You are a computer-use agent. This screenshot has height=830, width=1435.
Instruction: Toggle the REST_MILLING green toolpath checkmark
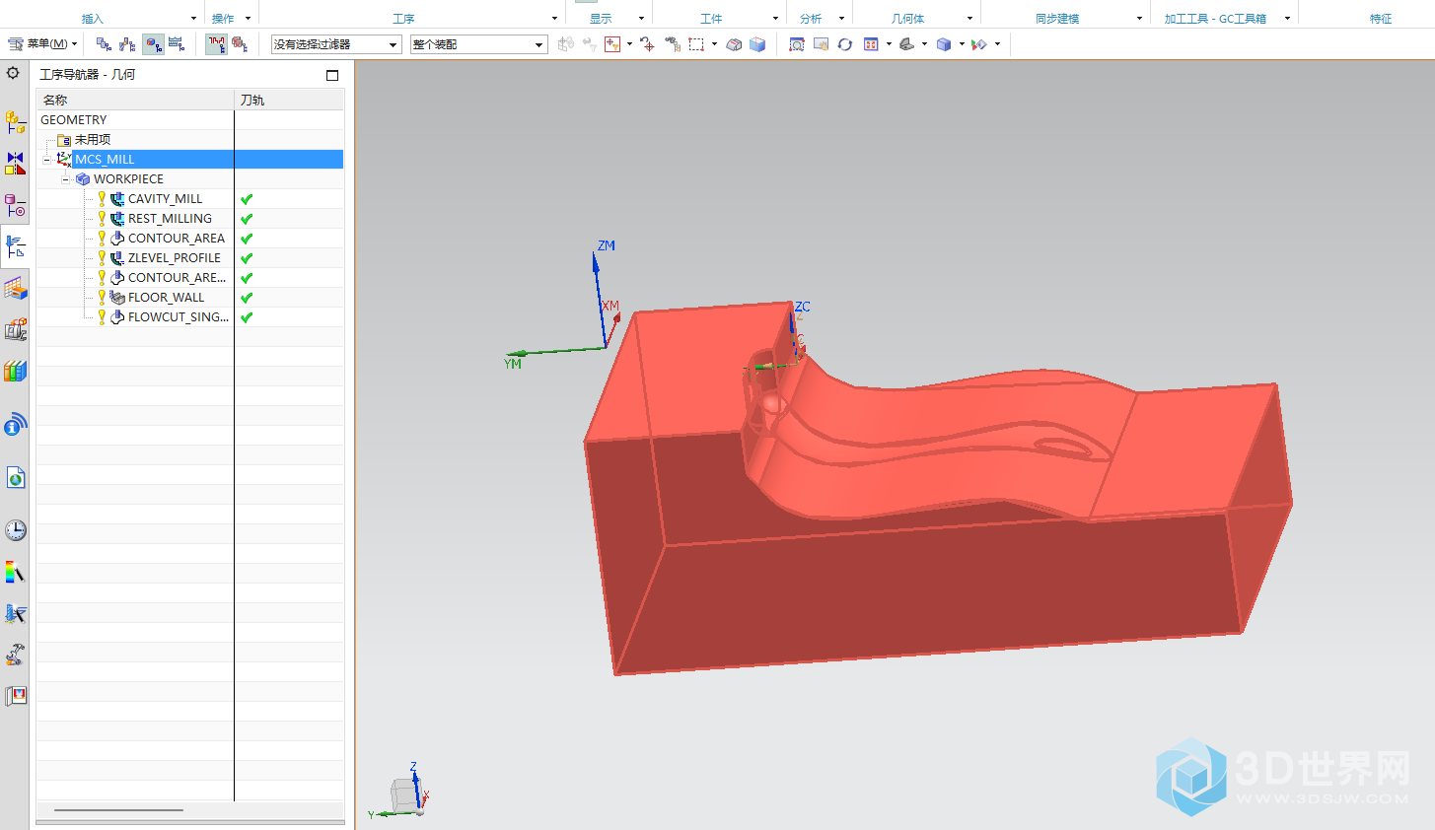(x=247, y=219)
